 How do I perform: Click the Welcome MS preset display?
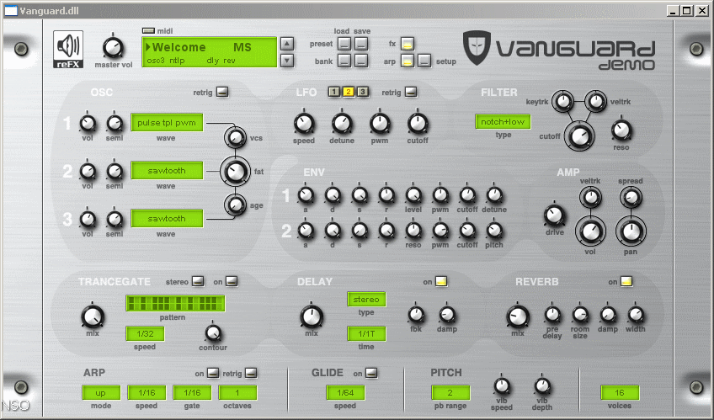pos(210,52)
